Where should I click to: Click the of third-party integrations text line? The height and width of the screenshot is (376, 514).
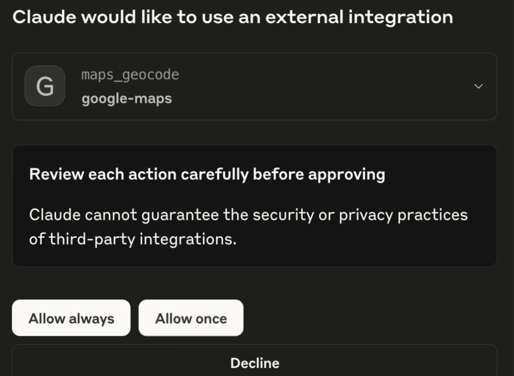tap(133, 239)
